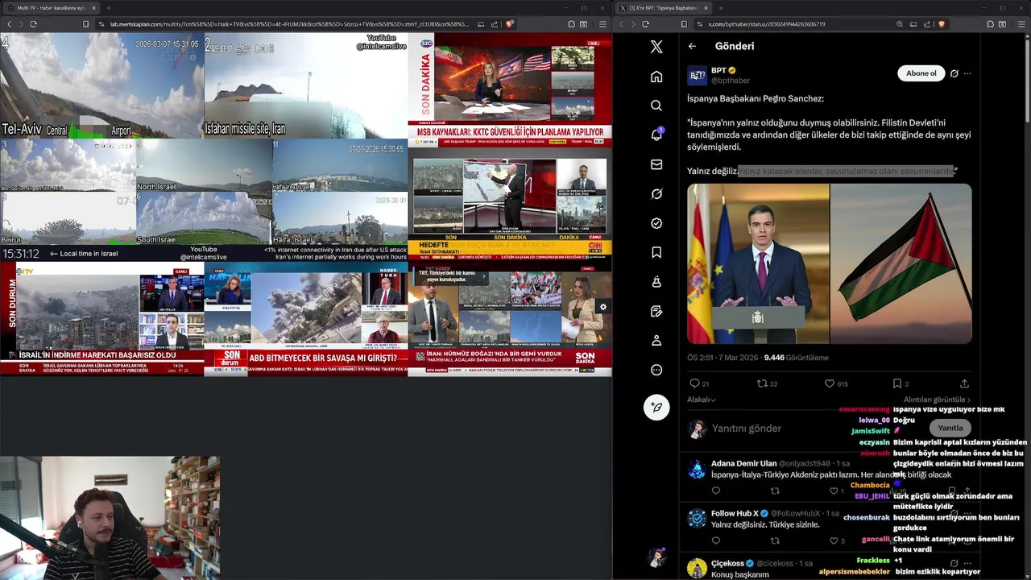Open Notifications bell in X sidebar

(656, 135)
